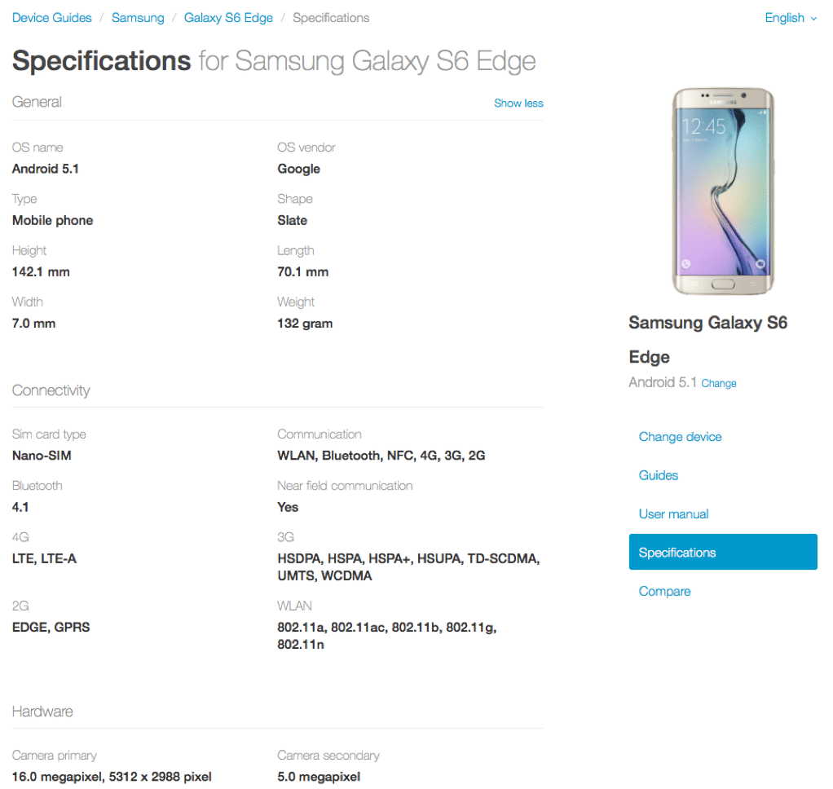Image resolution: width=833 pixels, height=789 pixels.
Task: Open the User manual sidebar item
Action: pos(673,514)
